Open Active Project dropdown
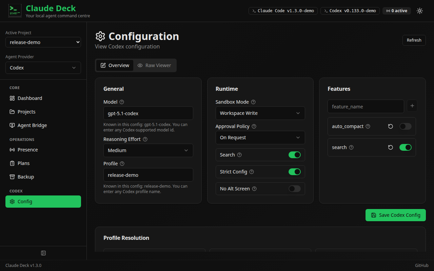The image size is (434, 271). pyautogui.click(x=43, y=42)
